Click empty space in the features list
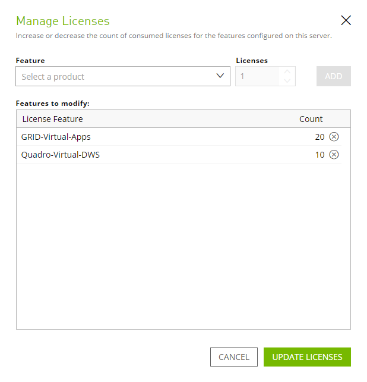 [x=183, y=250]
